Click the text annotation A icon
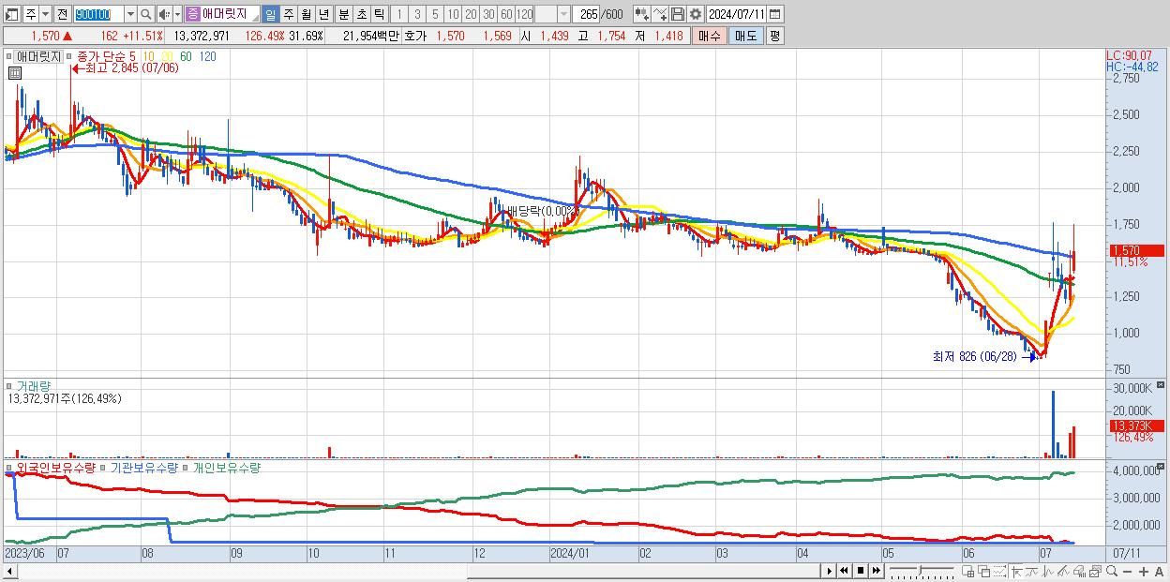 click(1159, 572)
